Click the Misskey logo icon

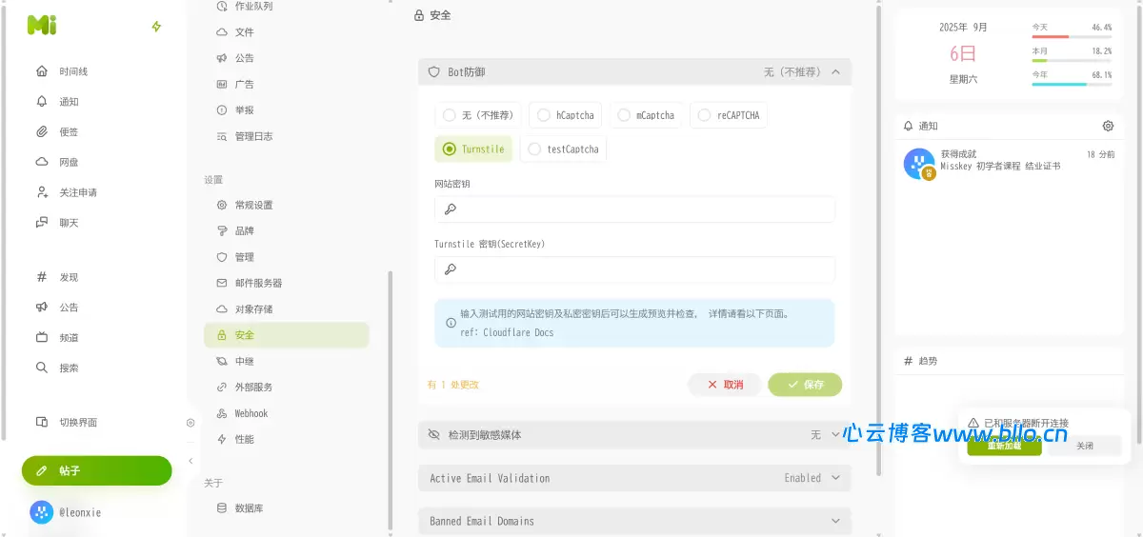point(42,27)
